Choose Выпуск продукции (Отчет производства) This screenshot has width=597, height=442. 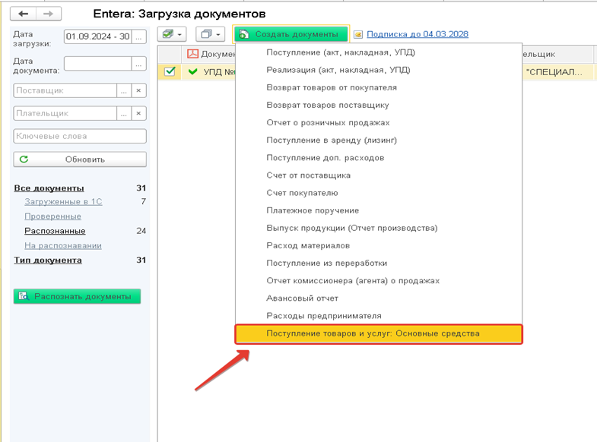[x=379, y=228]
